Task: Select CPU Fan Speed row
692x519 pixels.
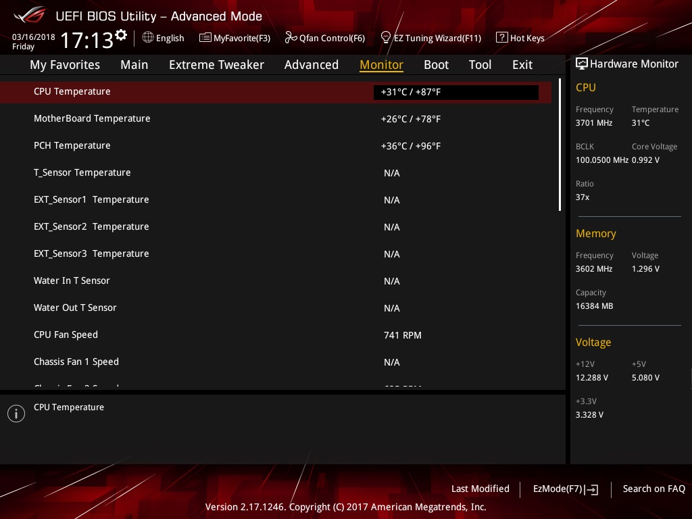Action: pyautogui.click(x=276, y=335)
